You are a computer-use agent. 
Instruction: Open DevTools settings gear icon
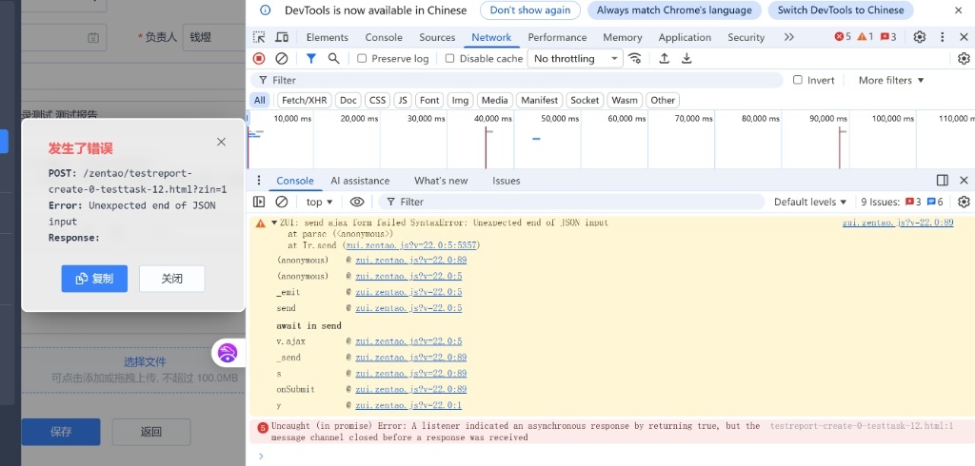(919, 37)
